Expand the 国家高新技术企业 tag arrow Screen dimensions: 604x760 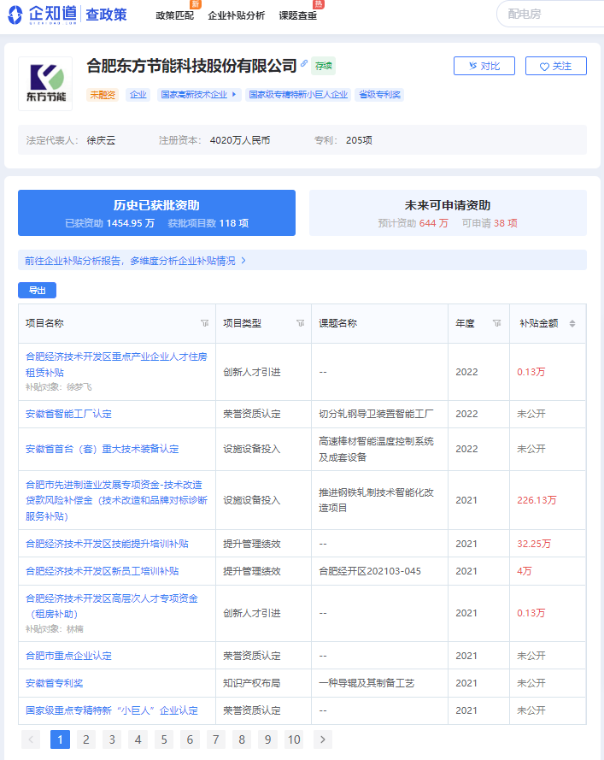pos(234,95)
